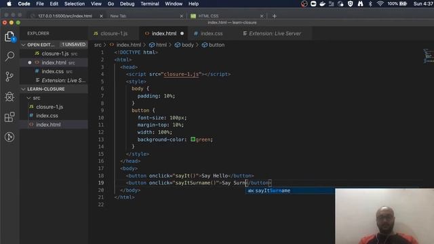Screen dimensions: 434x244
Task: Close the New Tab browser tab
Action: [x=182, y=16]
